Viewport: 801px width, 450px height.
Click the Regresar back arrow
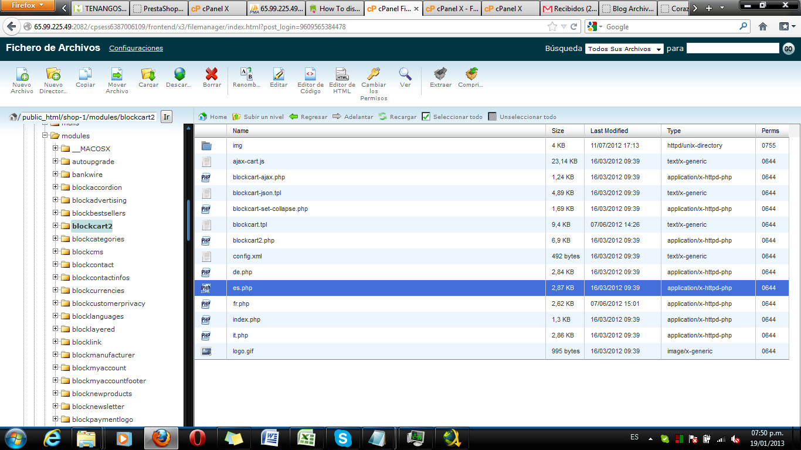[308, 117]
